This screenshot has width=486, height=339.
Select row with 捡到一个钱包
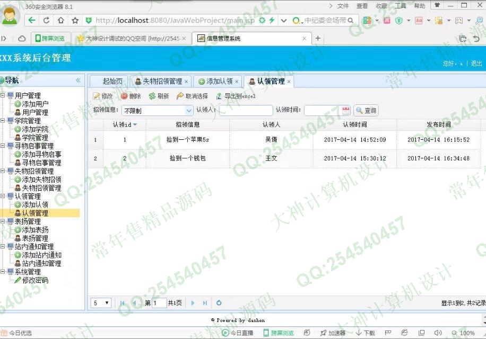pyautogui.click(x=284, y=158)
